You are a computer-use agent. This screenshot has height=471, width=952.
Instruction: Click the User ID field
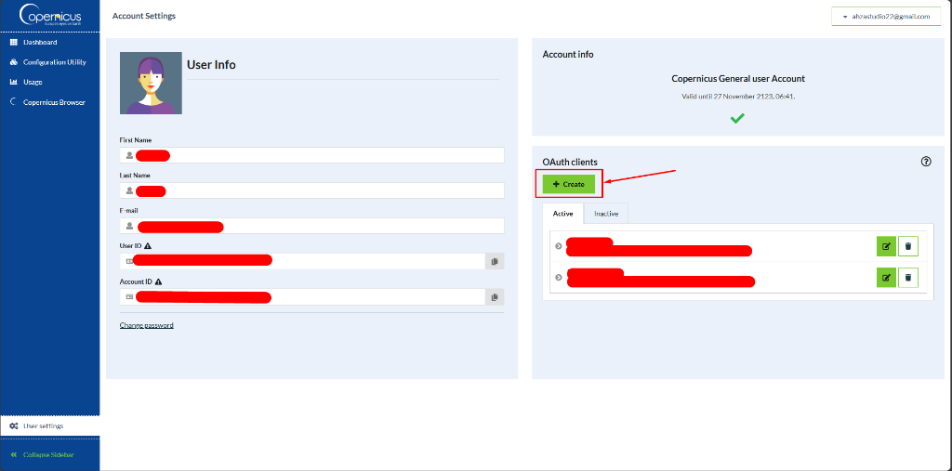click(302, 262)
